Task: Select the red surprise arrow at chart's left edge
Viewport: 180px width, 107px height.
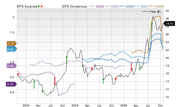Action: [x=18, y=74]
